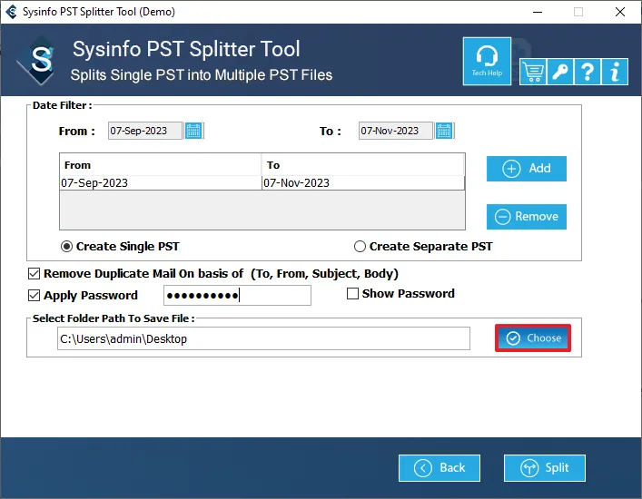Click the Split button
The height and width of the screenshot is (499, 642).
545,468
